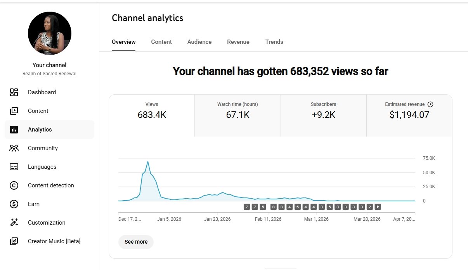
Task: Select the Watch time (hours) metric card
Action: point(237,115)
